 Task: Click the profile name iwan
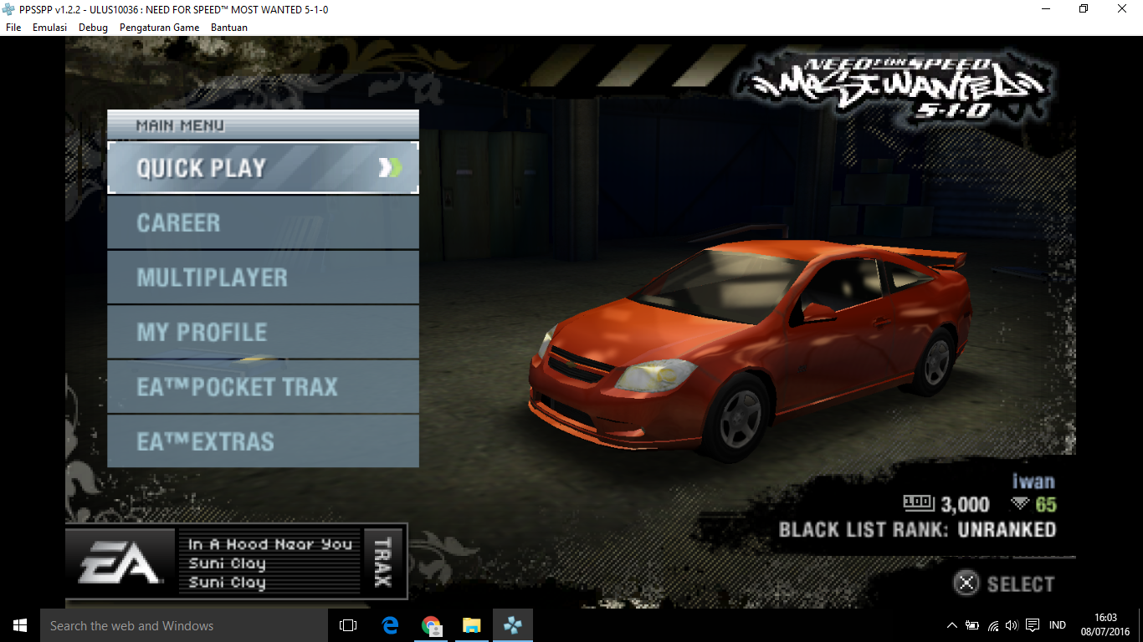(x=1033, y=481)
